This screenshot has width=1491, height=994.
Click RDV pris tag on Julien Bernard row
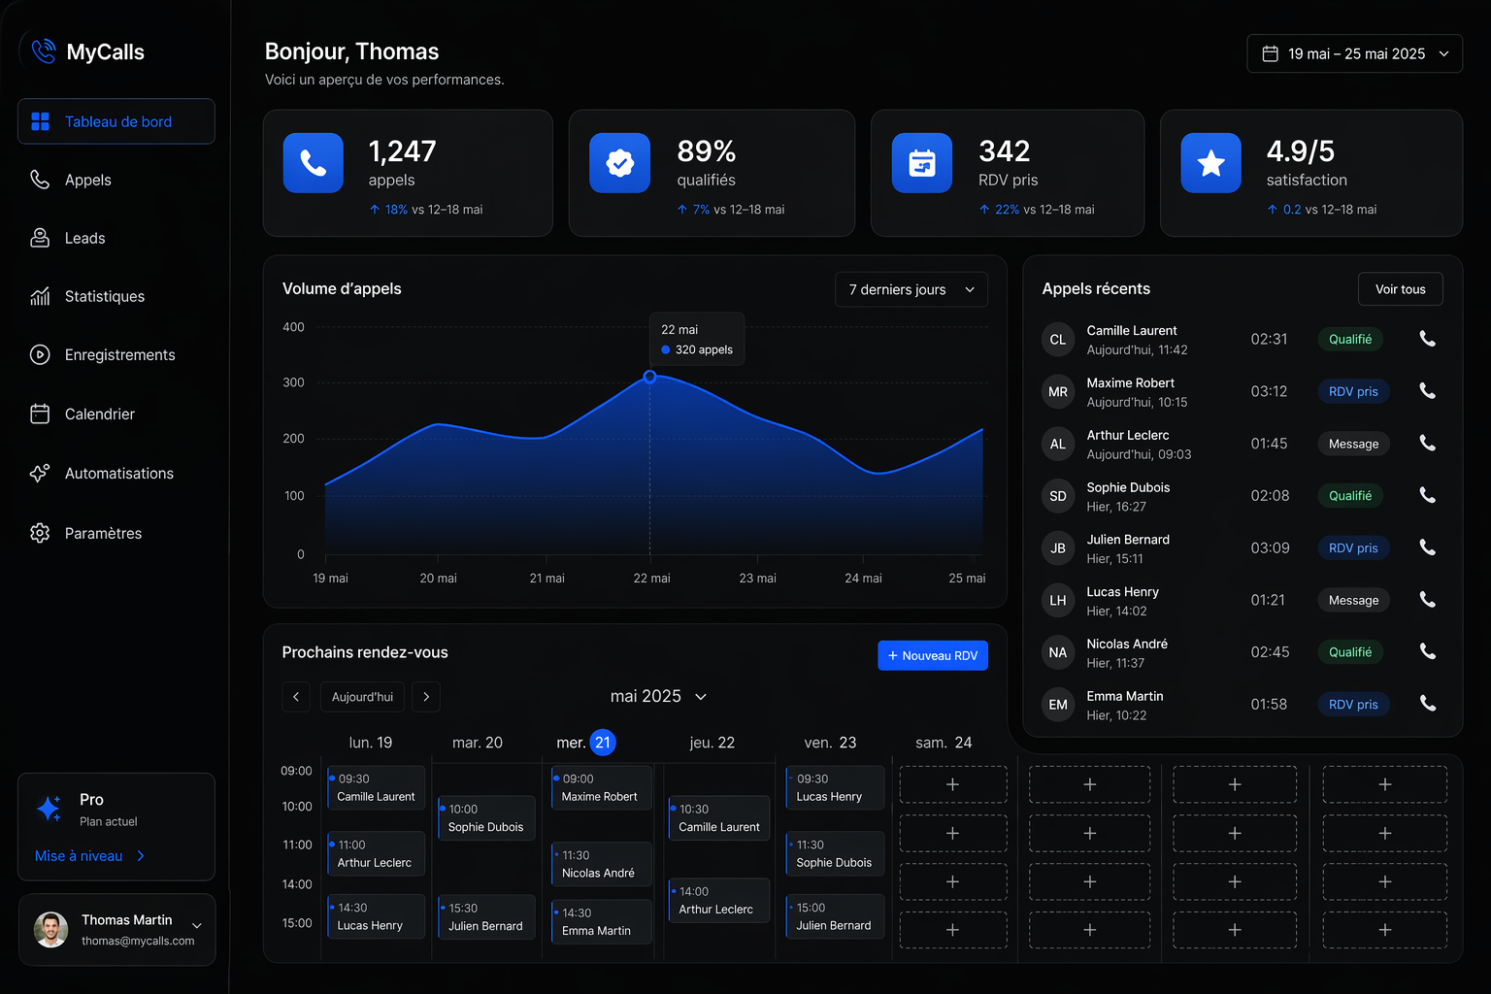click(1353, 547)
